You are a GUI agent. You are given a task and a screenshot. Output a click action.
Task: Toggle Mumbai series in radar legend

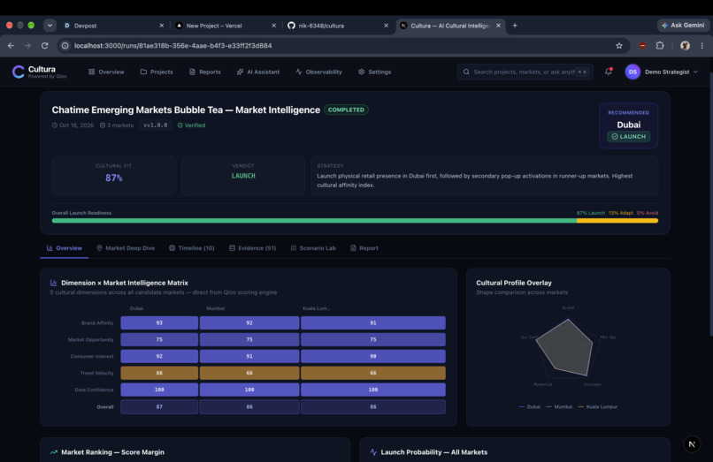pos(559,406)
